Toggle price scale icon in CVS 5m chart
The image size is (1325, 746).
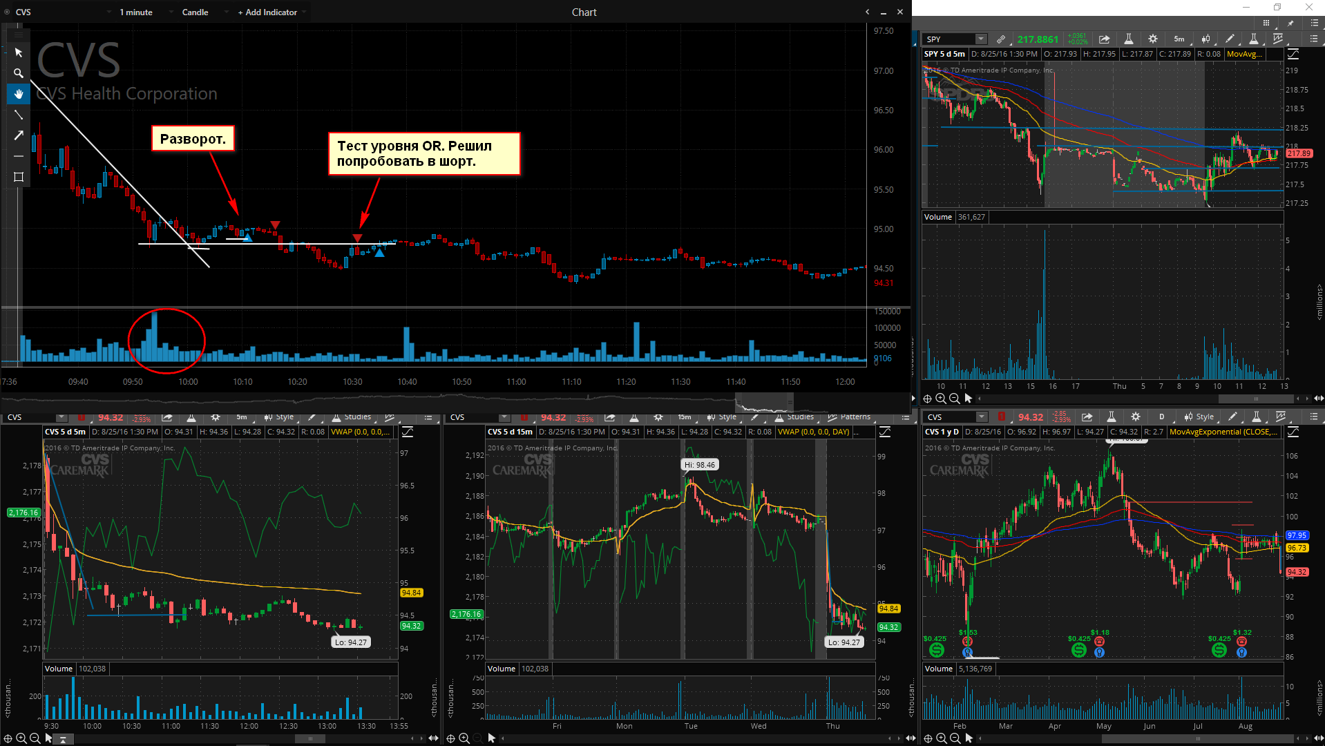(408, 432)
